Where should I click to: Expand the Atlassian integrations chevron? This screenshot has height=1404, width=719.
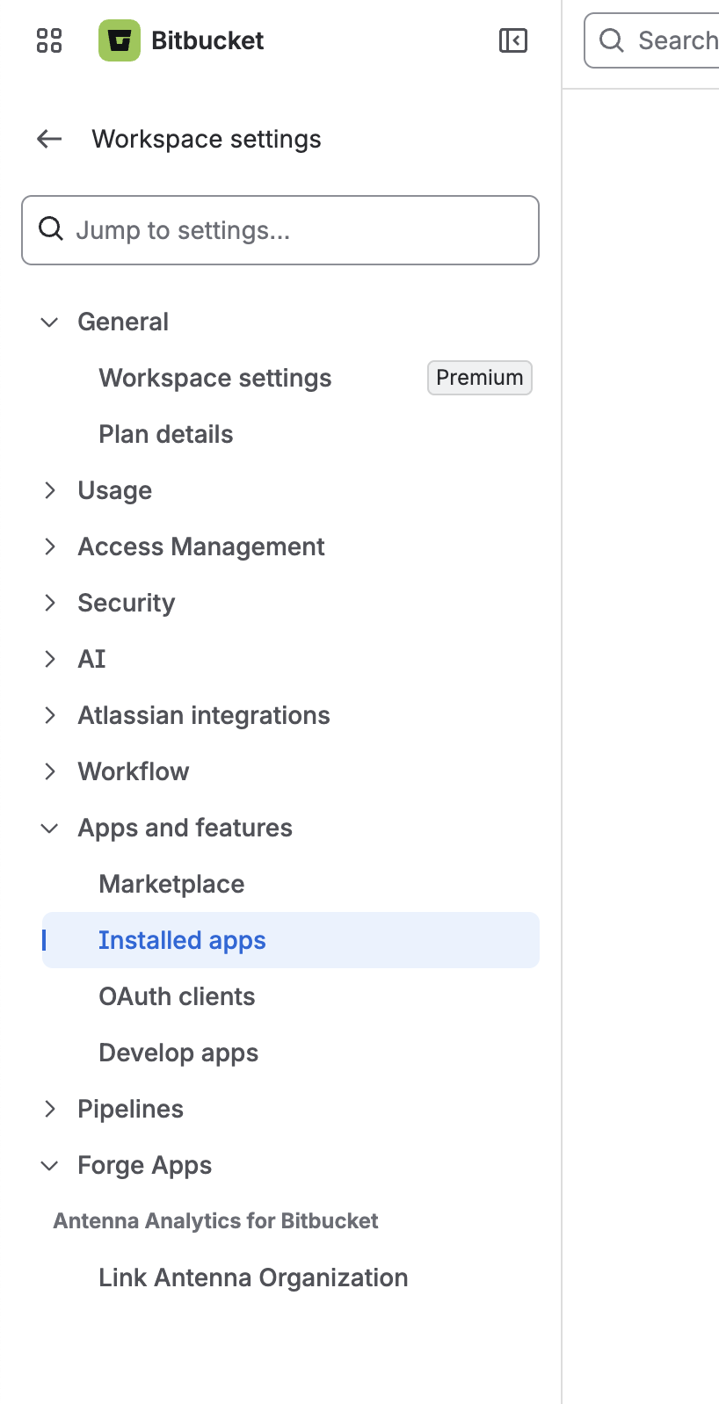pos(50,715)
